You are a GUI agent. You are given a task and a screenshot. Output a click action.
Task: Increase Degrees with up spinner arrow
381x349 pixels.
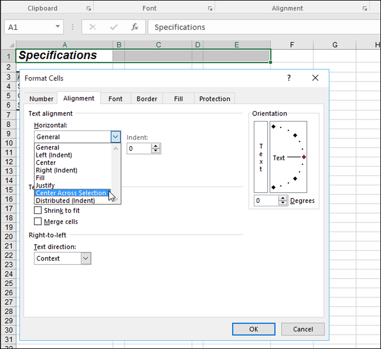(x=283, y=198)
